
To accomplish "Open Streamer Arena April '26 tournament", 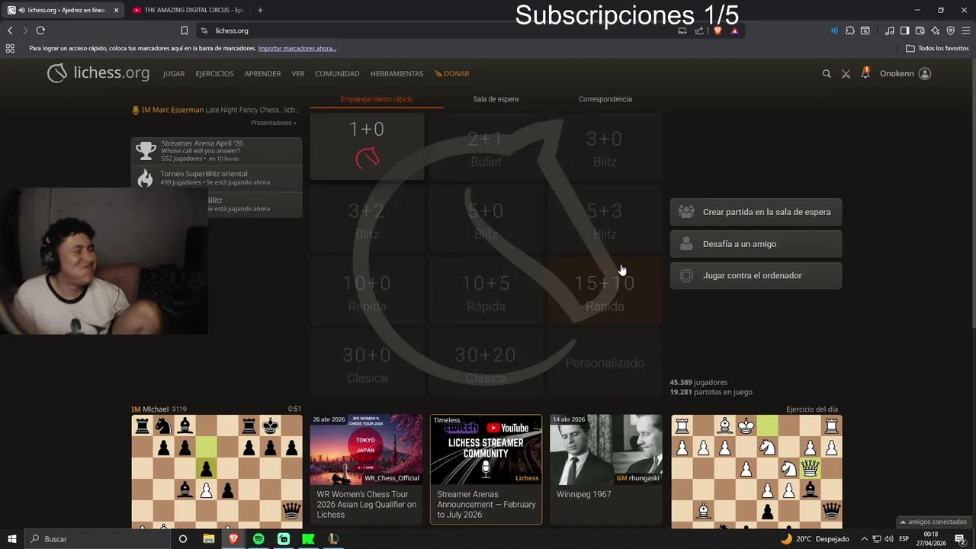I will coord(217,150).
